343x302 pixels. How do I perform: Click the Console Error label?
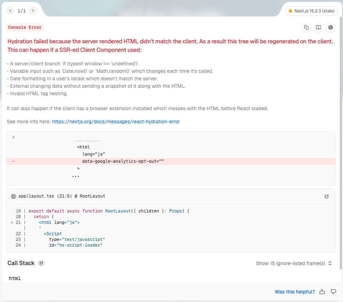pyautogui.click(x=25, y=27)
